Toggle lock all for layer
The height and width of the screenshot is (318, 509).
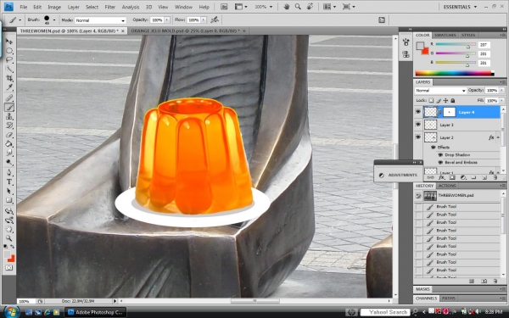click(453, 101)
